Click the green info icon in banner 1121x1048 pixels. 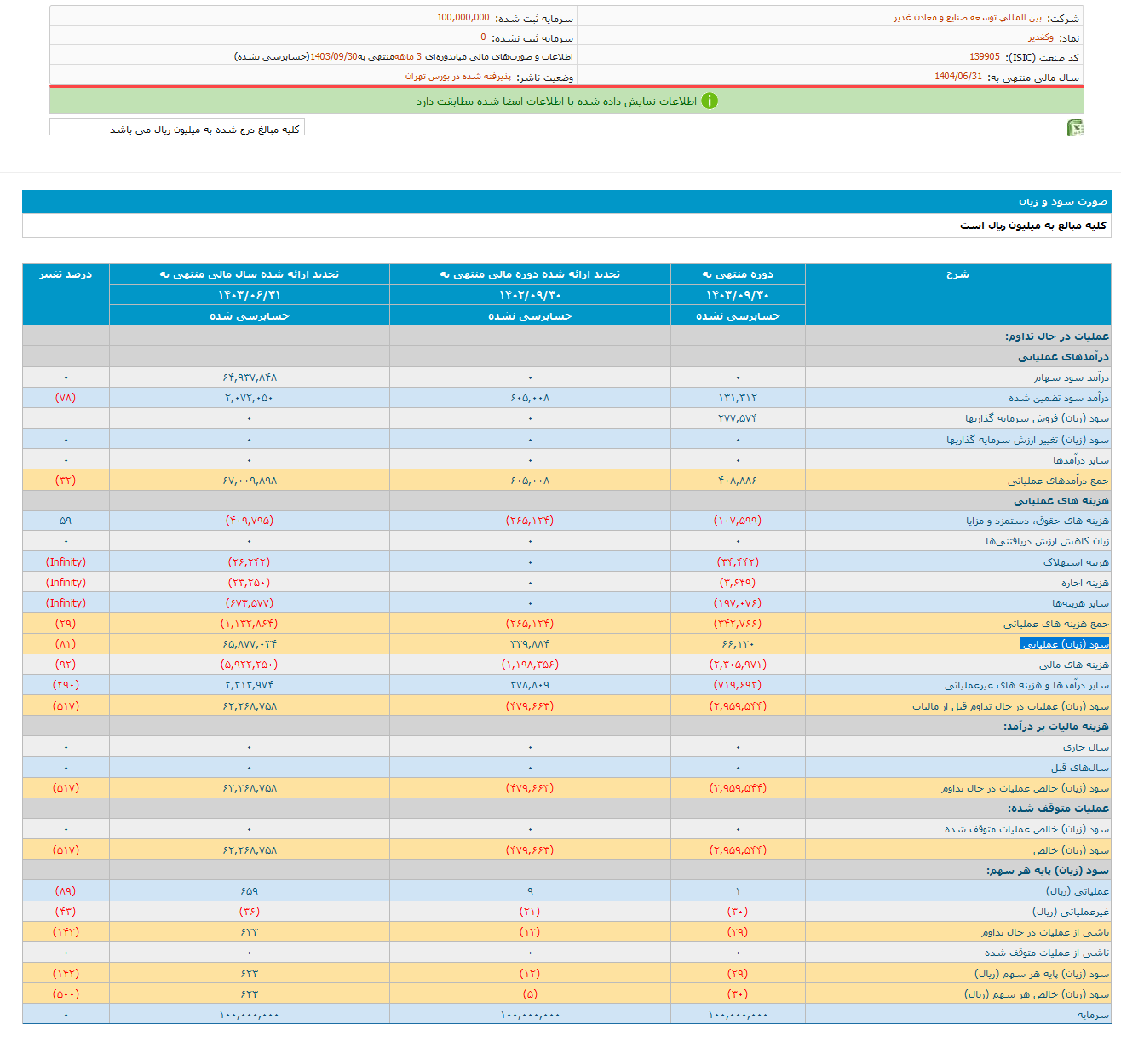pos(709,101)
